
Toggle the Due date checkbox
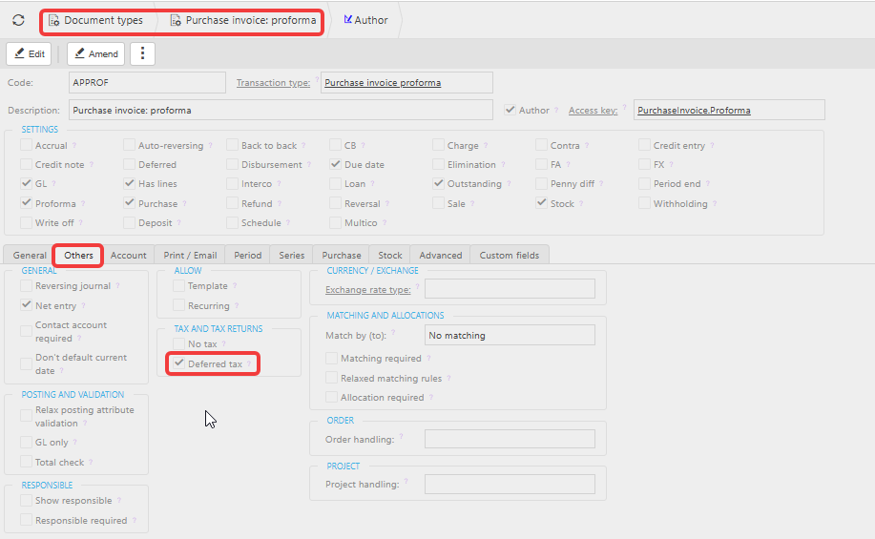tap(335, 164)
